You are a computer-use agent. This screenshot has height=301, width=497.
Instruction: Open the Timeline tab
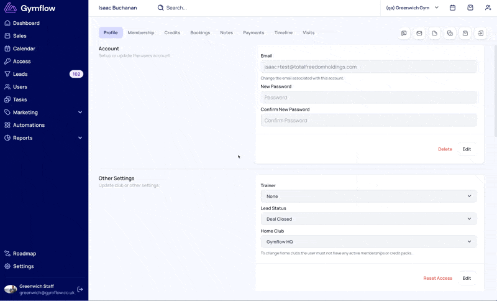(283, 33)
